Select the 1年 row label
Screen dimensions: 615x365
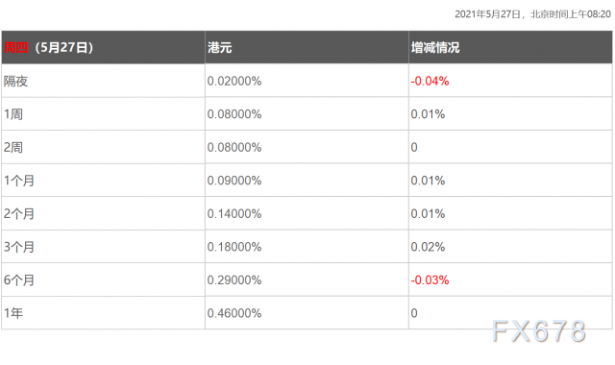point(13,313)
